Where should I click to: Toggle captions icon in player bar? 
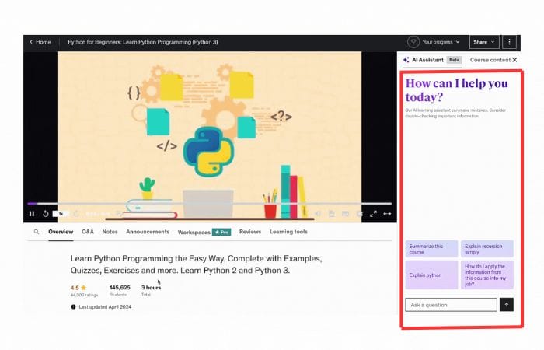point(346,214)
